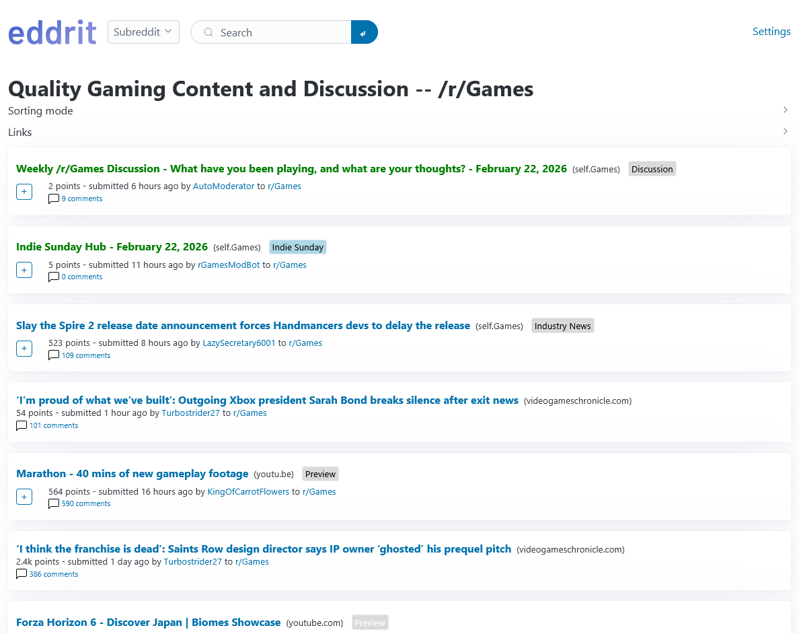Expand Indie Sunday Hub post preview
799x634 pixels.
[x=24, y=270]
